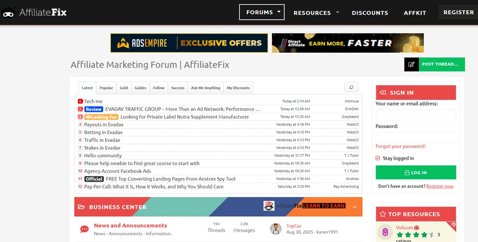Screen dimensions: 478x242
Task: Select the Ask Me Anything tab
Action: (205, 88)
